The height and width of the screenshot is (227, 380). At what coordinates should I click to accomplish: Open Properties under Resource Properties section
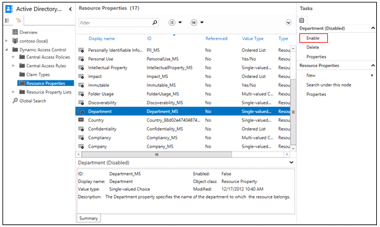point(316,94)
